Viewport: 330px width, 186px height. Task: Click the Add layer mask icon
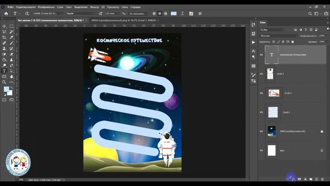pos(299,179)
